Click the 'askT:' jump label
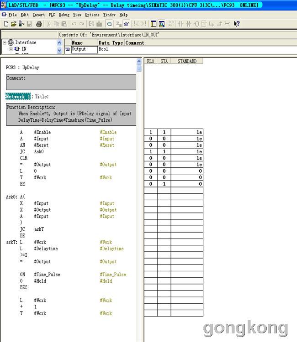 [x=11, y=242]
